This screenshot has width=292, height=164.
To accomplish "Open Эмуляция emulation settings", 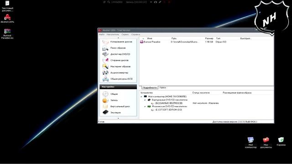I will coord(112,113).
